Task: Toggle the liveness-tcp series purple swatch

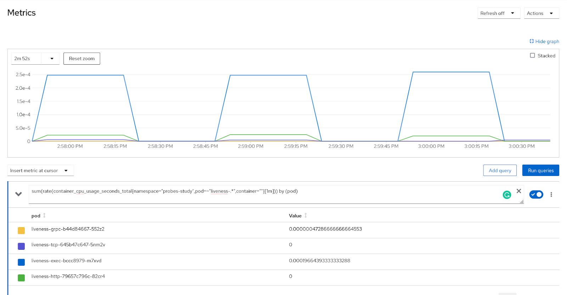Action: 21,246
